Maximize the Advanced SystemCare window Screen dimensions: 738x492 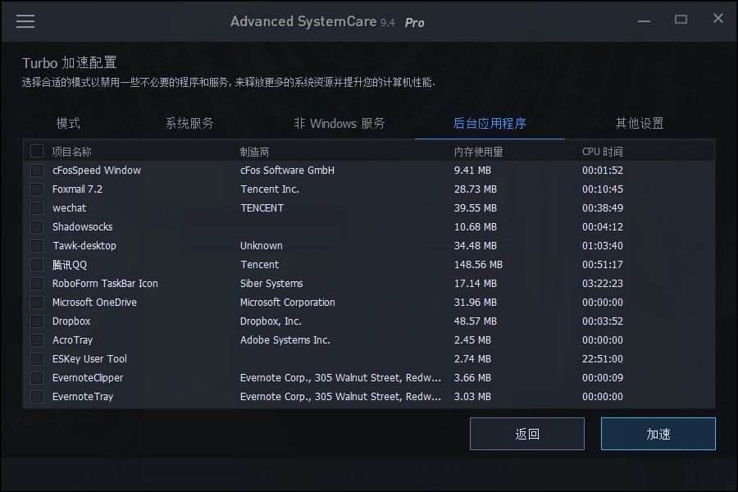[681, 20]
